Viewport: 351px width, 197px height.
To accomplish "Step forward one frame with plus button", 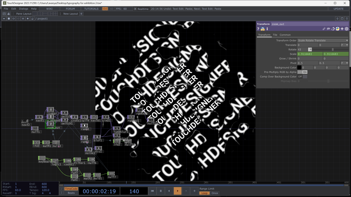I will (x=194, y=191).
